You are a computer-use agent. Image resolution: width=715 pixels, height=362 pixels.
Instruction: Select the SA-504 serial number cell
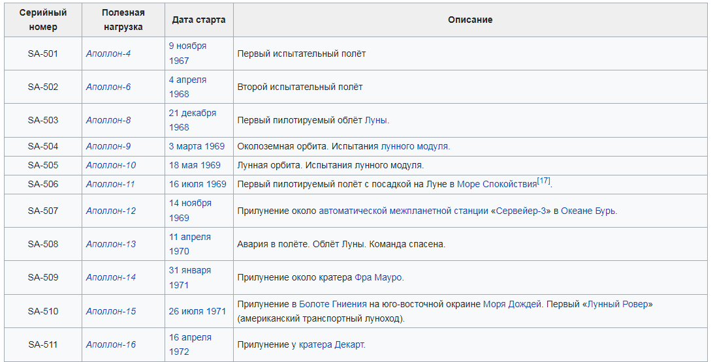click(43, 146)
